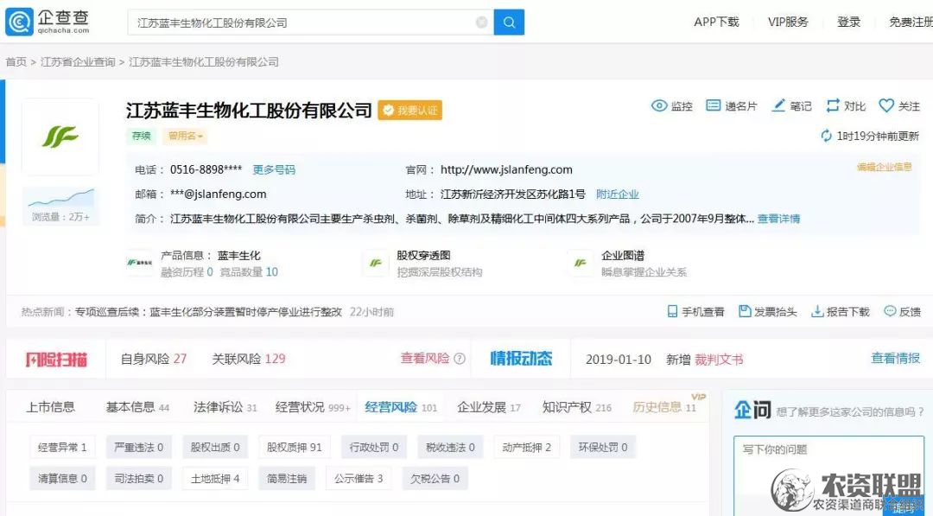The image size is (933, 516).
Task: Click 公示催告 3 filter
Action: pyautogui.click(x=359, y=479)
